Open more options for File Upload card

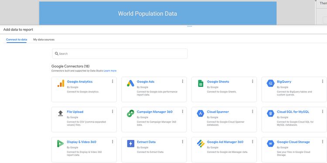[112, 111]
